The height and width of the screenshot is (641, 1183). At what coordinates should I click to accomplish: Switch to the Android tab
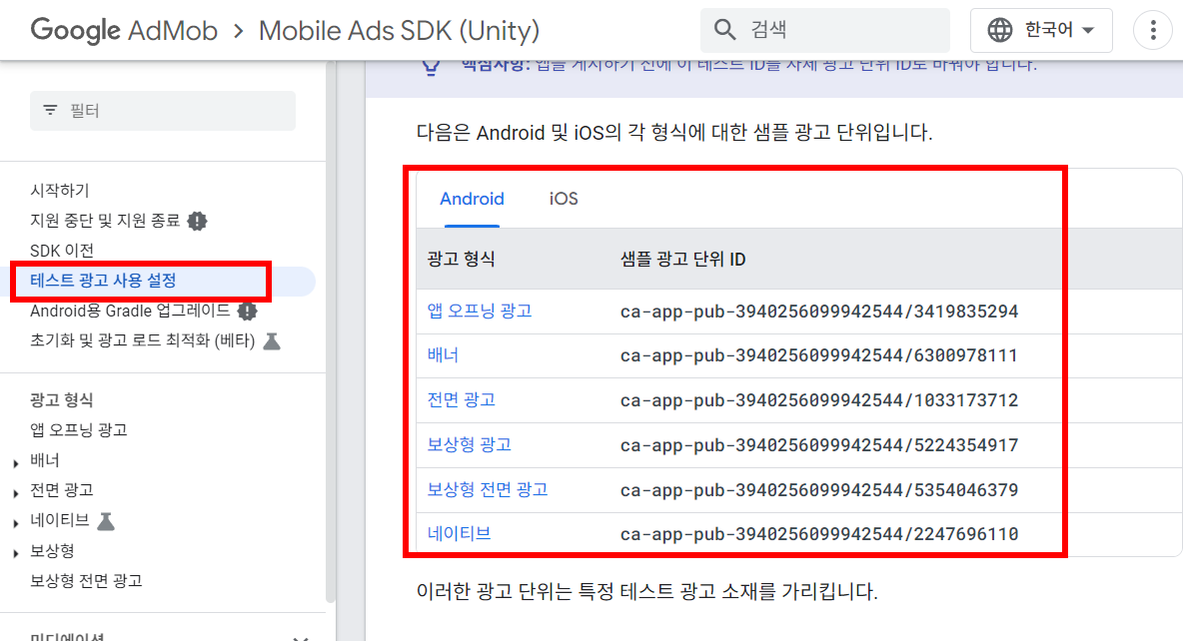473,199
